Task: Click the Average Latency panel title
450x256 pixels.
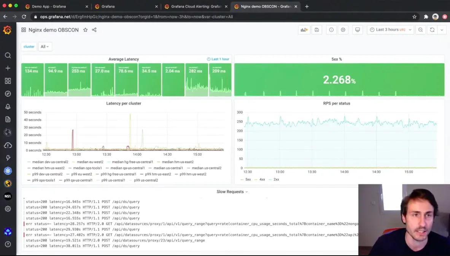Action: coord(124,59)
